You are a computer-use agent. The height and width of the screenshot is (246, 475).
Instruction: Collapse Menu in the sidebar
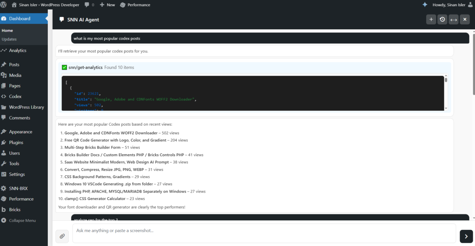coord(23,220)
